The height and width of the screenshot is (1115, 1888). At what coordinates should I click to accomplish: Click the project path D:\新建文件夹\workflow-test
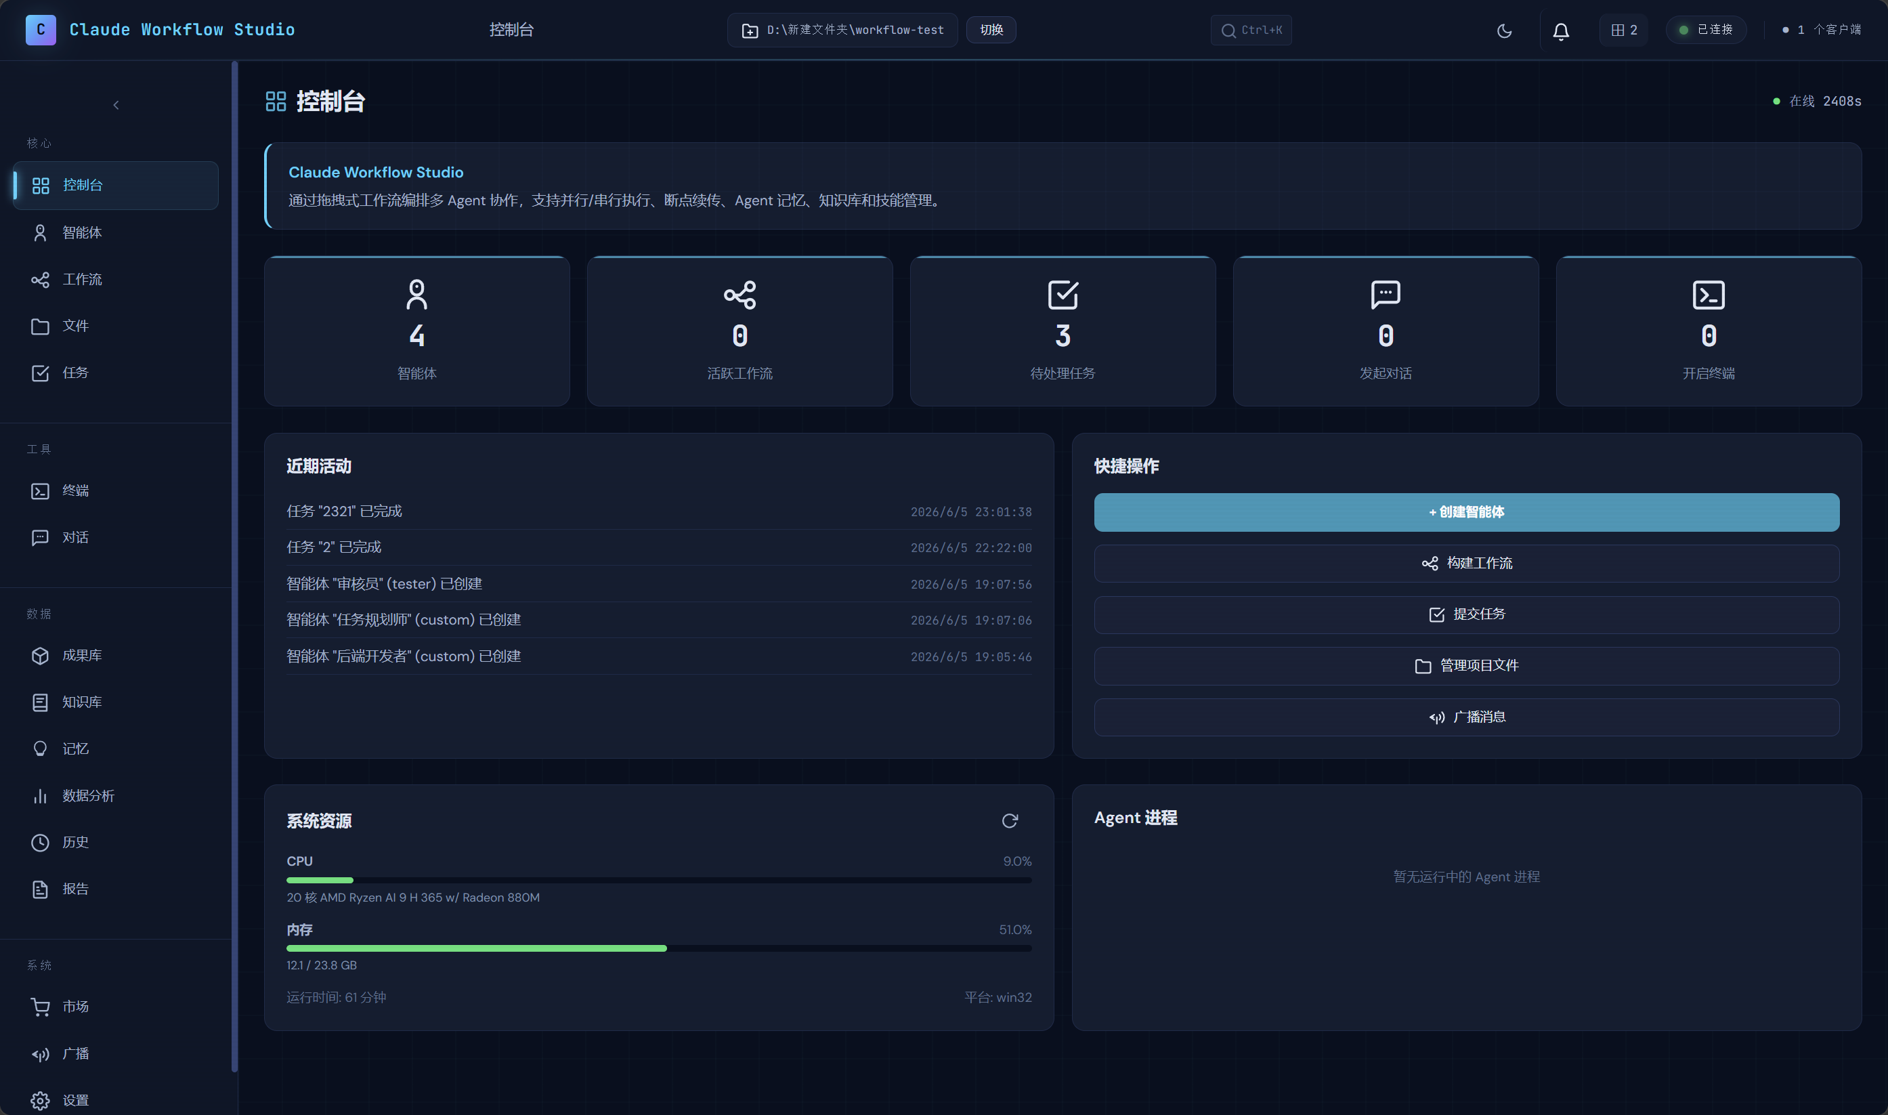click(x=842, y=30)
